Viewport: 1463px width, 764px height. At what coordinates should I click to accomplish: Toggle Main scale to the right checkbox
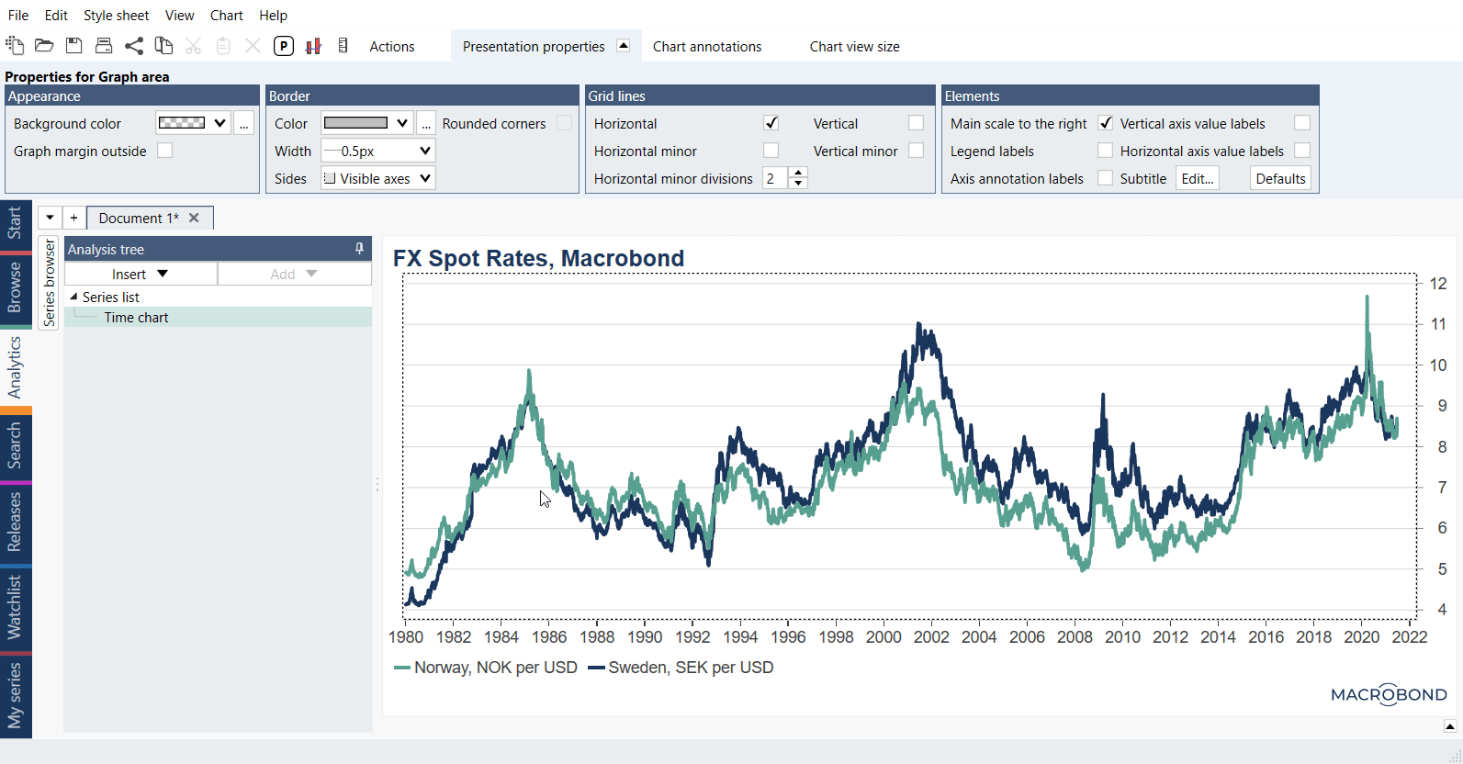(x=1106, y=123)
